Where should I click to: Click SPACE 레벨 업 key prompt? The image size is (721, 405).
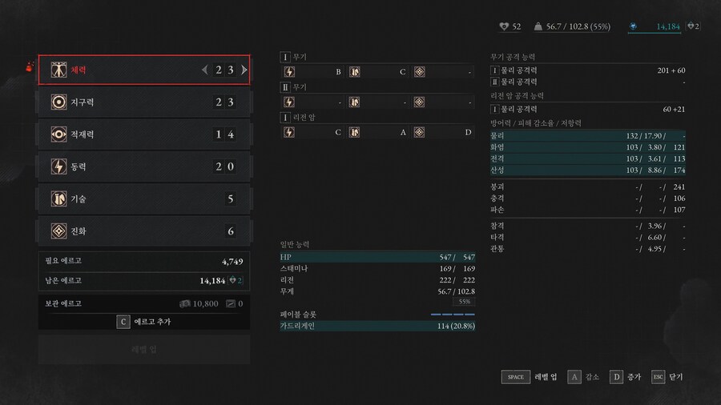click(x=529, y=377)
